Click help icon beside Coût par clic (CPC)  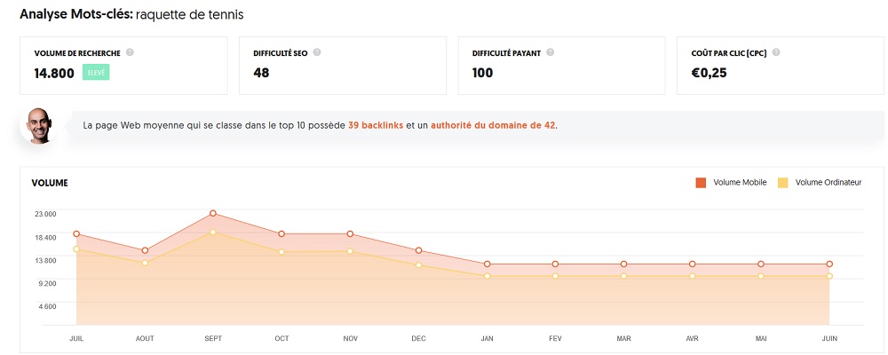tap(776, 52)
